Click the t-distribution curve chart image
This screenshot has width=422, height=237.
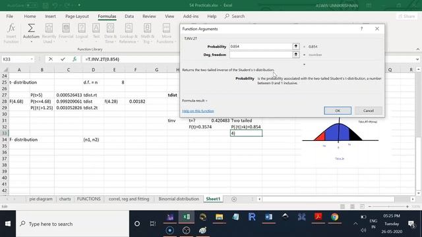tap(340, 140)
